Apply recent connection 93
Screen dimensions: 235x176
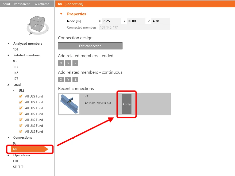tap(126, 104)
